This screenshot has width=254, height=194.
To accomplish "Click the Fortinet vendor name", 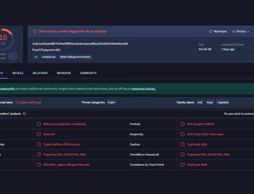I will click(x=135, y=124).
